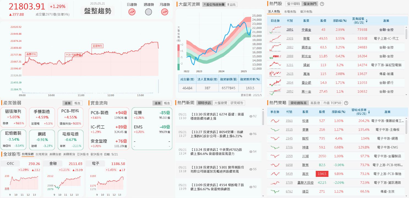
Task: Open the 智邦 stock link
Action: point(305,138)
